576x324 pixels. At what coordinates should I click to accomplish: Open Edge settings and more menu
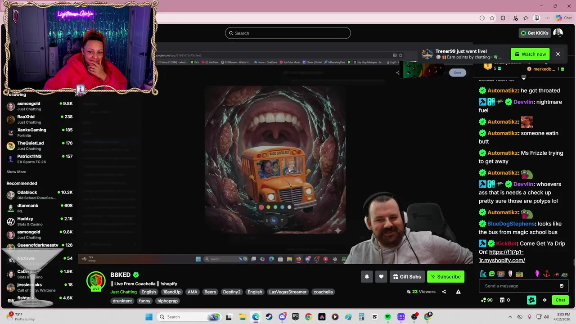[x=547, y=18]
